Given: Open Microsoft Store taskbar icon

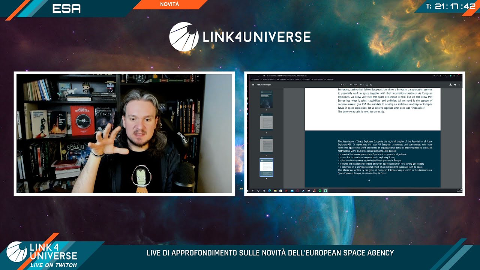Looking at the screenshot, I should (281, 191).
